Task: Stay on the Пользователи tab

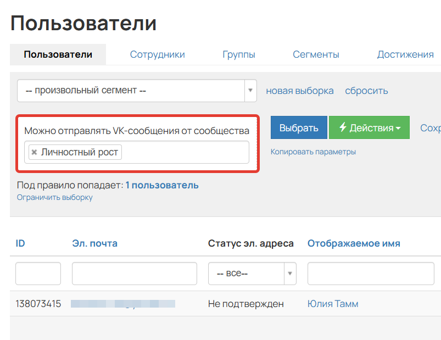Action: point(57,54)
